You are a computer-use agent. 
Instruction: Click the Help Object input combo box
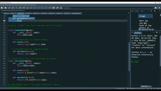pyautogui.click(x=147, y=11)
